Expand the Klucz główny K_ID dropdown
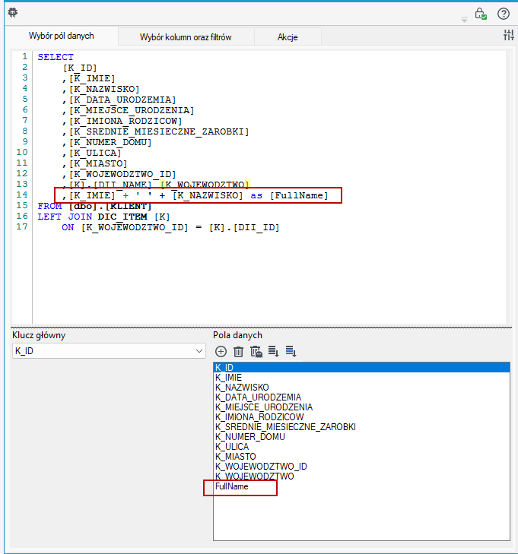 (x=199, y=351)
